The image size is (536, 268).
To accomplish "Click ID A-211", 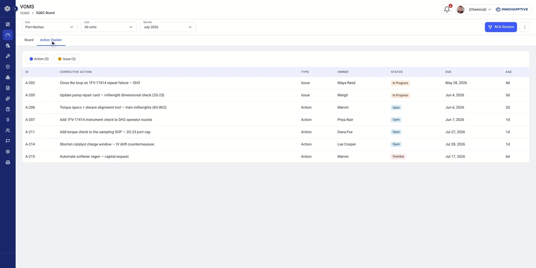I will click(30, 132).
